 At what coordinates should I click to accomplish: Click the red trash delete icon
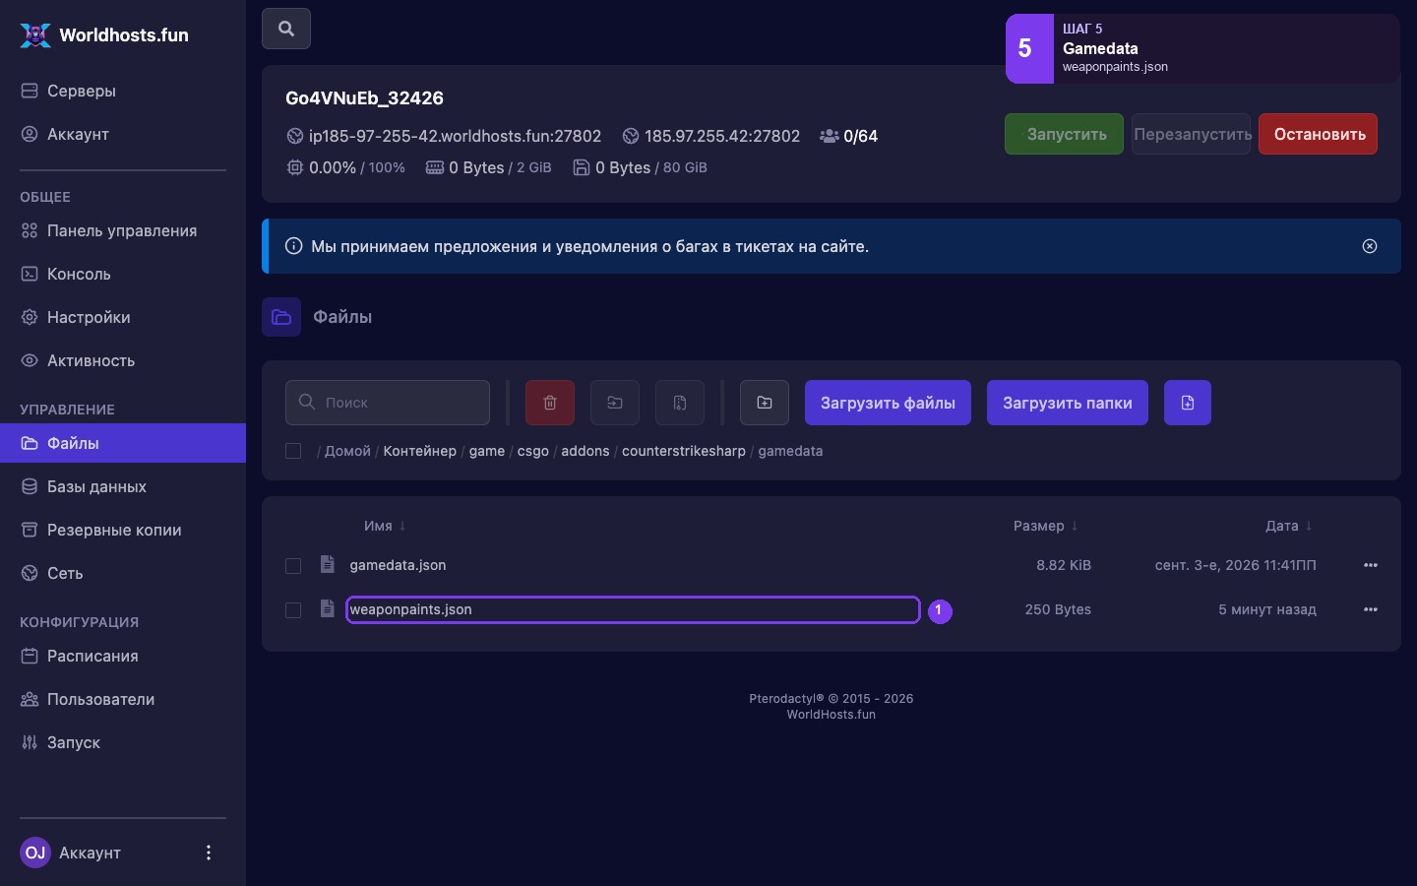pyautogui.click(x=550, y=403)
